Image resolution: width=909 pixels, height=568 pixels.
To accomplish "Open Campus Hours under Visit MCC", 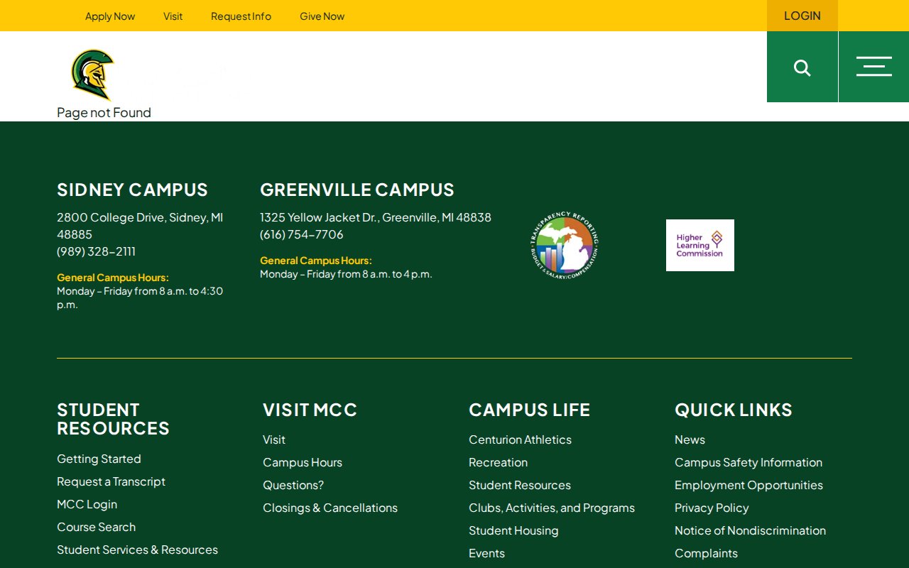I will point(303,462).
